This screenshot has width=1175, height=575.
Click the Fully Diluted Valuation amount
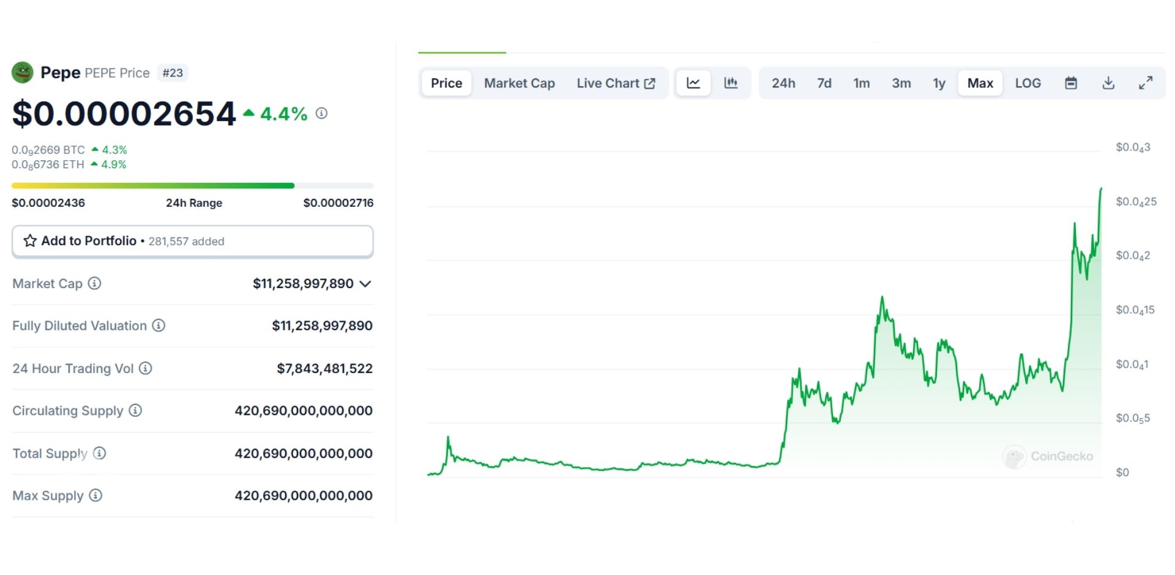tap(323, 325)
